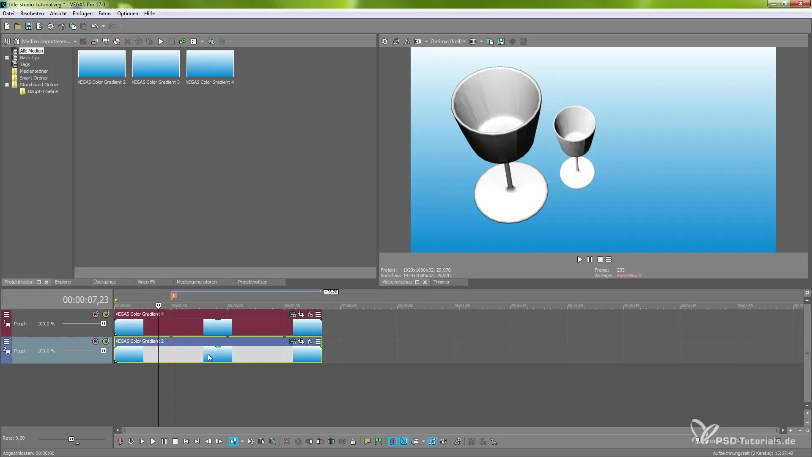Click record microphone button in transport bar
The image size is (812, 457).
pos(120,441)
